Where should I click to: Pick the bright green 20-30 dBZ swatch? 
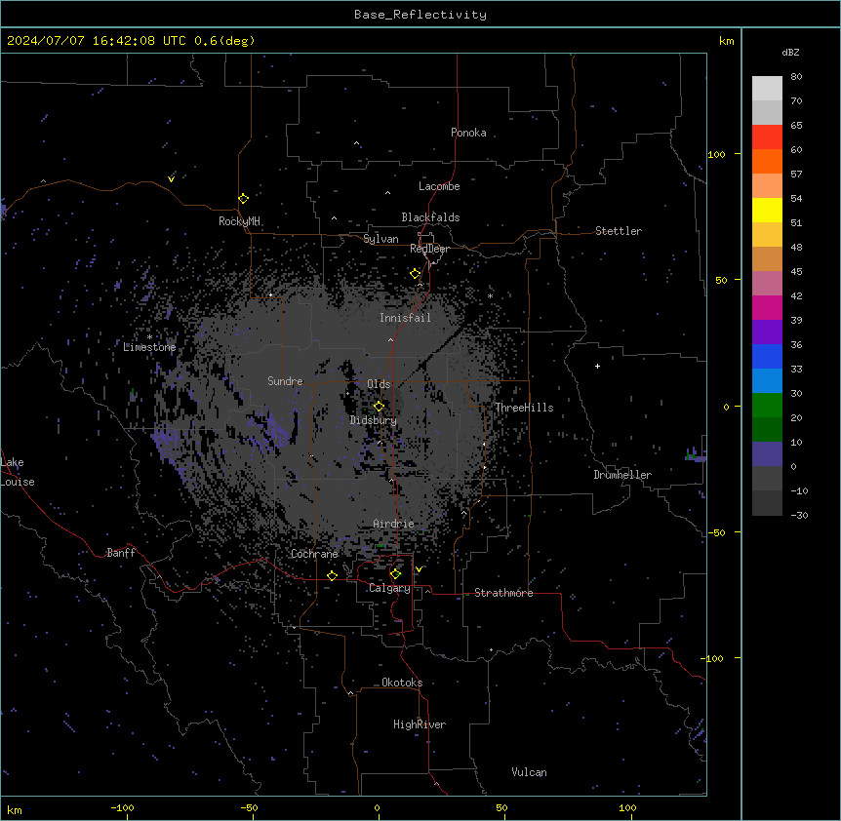(x=767, y=406)
